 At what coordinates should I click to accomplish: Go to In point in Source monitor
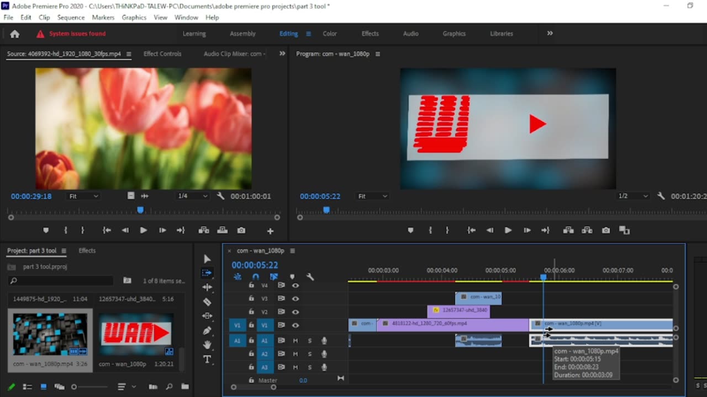107,230
